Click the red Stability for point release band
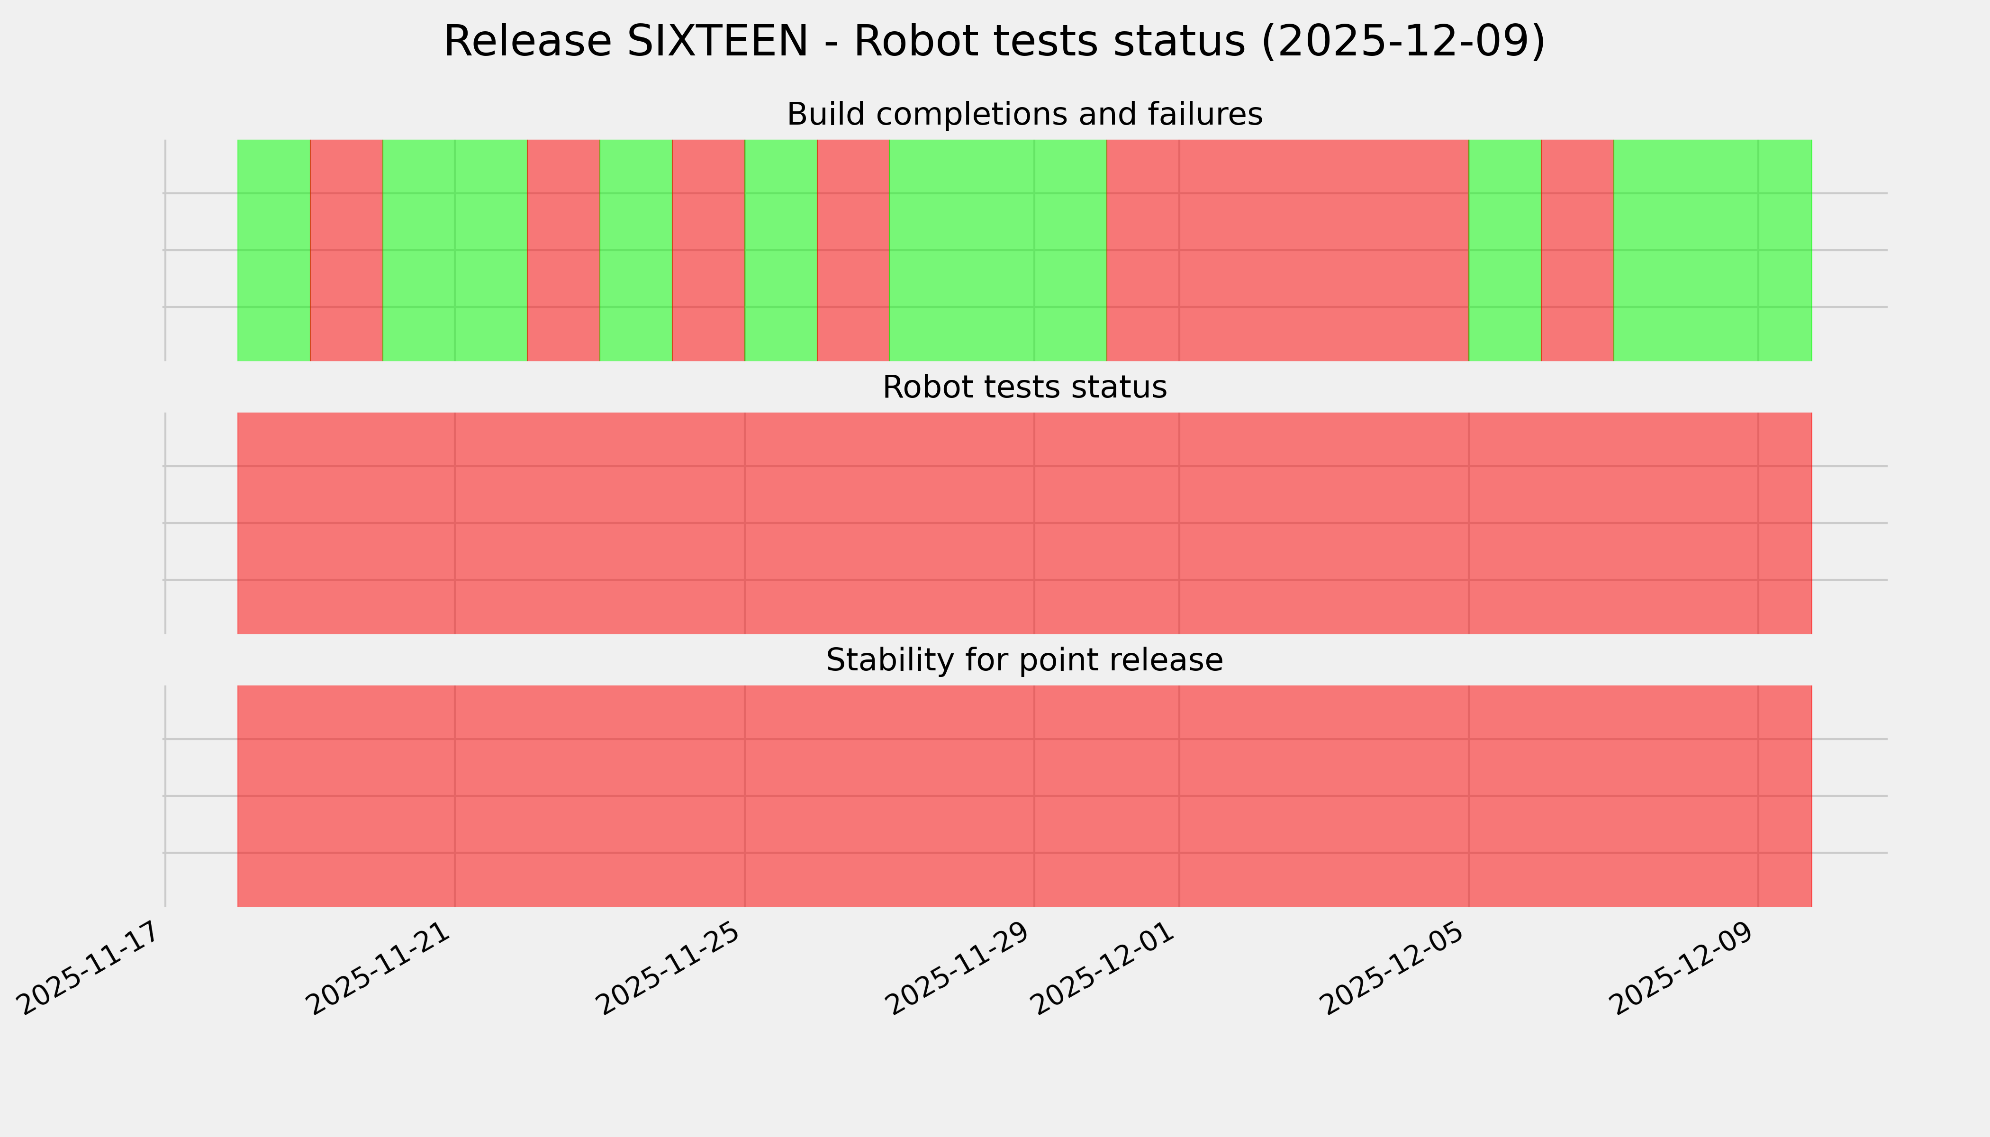Viewport: 1990px width, 1137px height. 1024,796
